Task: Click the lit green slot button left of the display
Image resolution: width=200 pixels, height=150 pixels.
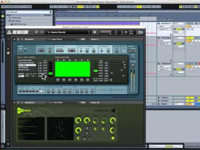Action: click(50, 73)
